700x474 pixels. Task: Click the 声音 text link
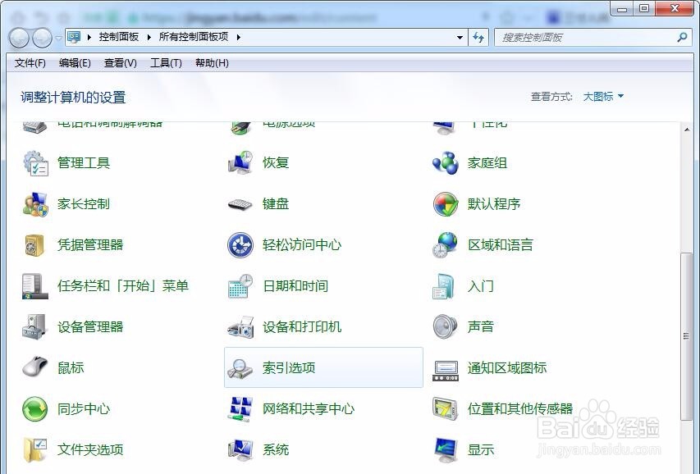[x=480, y=326]
